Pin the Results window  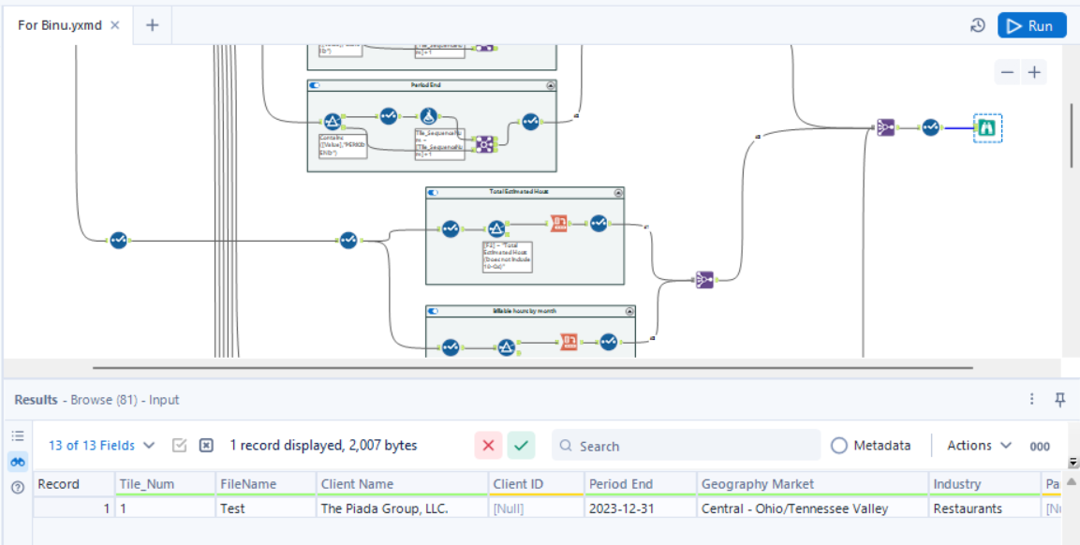(x=1060, y=399)
